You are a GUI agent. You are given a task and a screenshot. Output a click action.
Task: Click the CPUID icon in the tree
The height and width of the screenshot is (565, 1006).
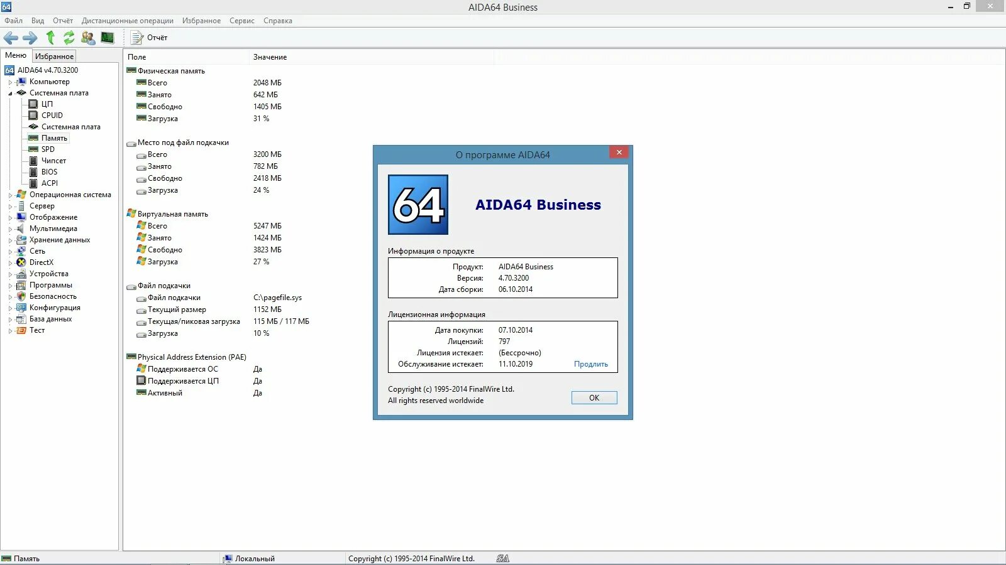click(33, 116)
